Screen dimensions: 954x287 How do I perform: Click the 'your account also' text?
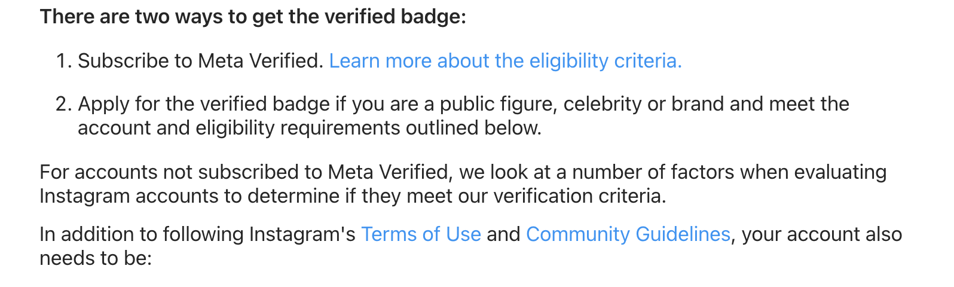tap(822, 234)
